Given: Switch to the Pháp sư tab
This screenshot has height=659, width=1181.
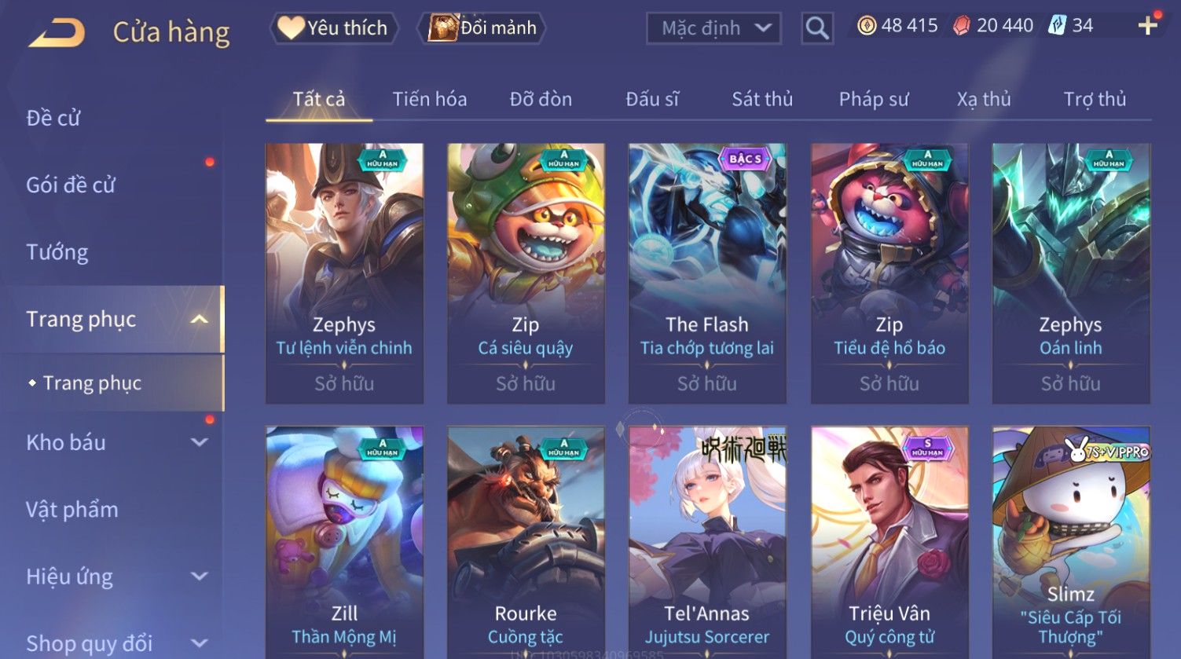Looking at the screenshot, I should pyautogui.click(x=874, y=99).
